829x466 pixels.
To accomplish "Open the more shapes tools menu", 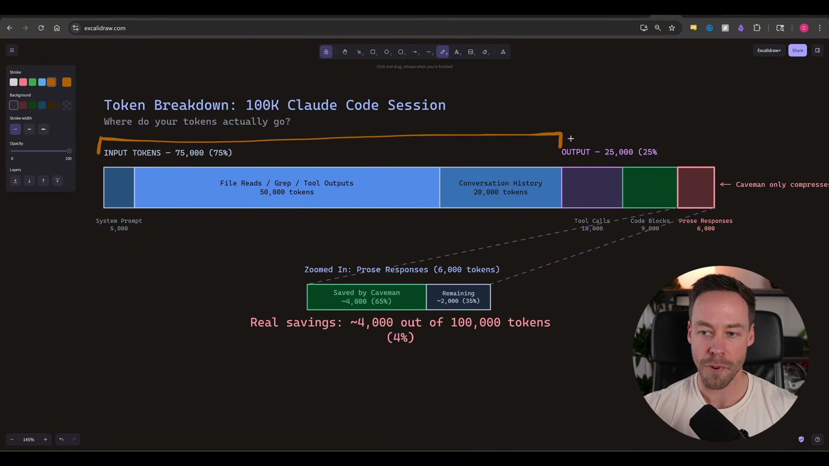I will click(503, 52).
